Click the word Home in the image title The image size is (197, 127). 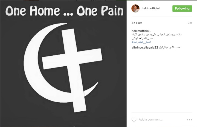click(45, 11)
